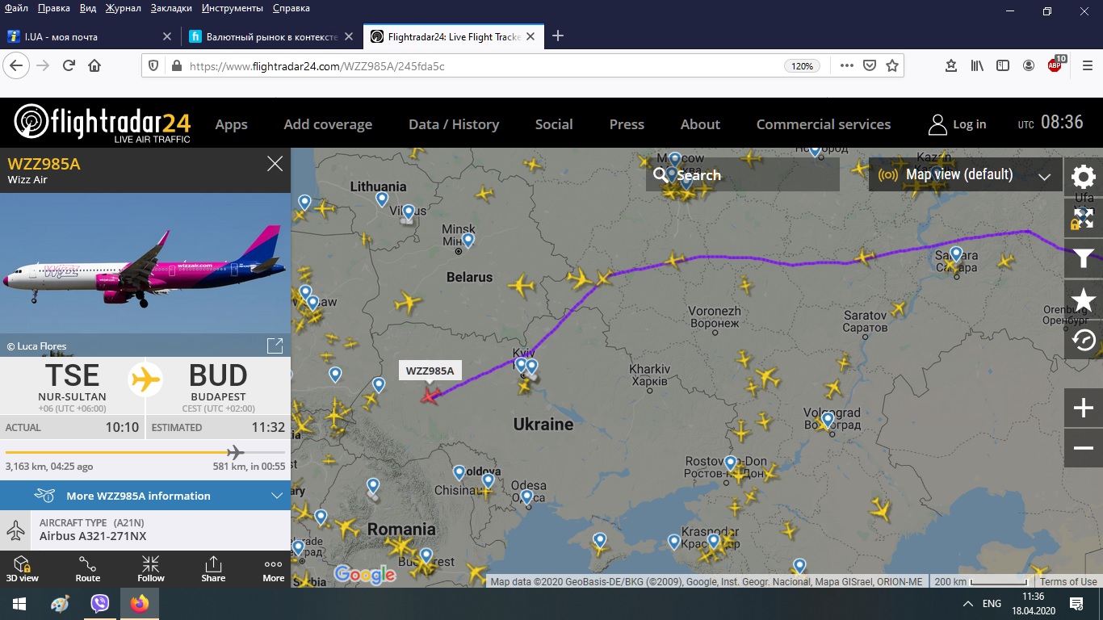Go back to previous page
This screenshot has width=1103, height=620.
16,65
